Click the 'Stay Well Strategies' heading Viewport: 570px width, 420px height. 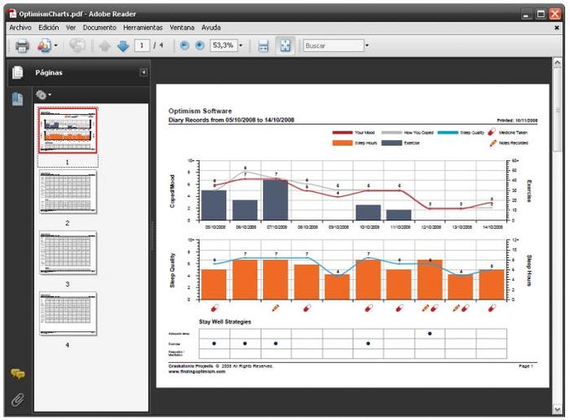pos(225,321)
